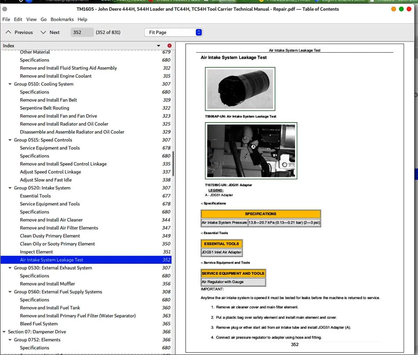418x355 pixels.
Task: Select Remove and Install Primary Fuel Filter
Action: coord(78,316)
